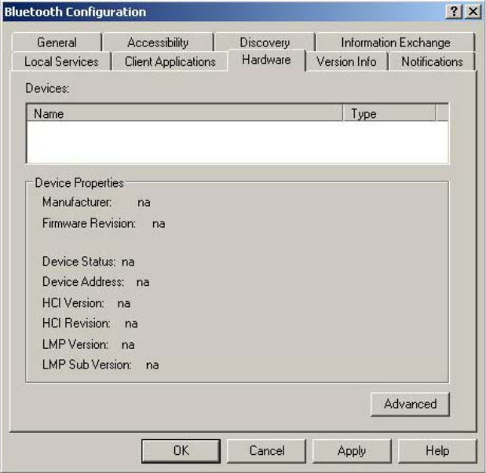
Task: Go to Information Exchange tab
Action: 396,42
